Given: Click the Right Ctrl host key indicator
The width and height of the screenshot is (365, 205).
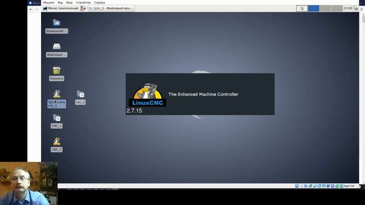Looking at the screenshot, I should [349, 186].
